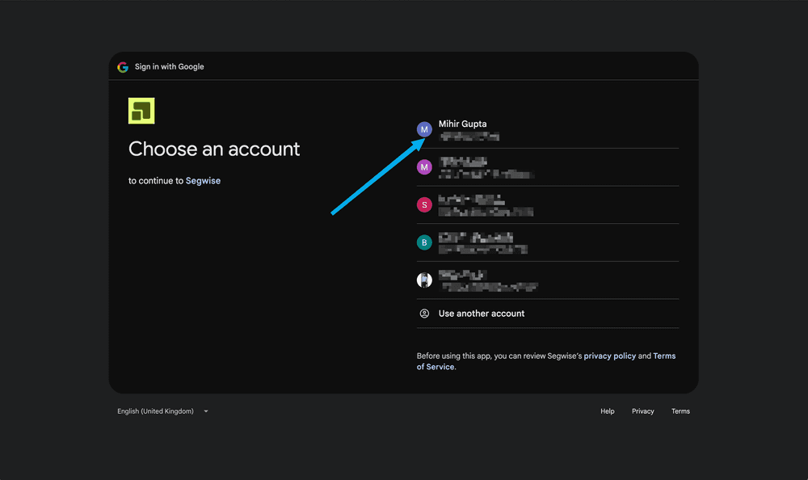
Task: Click the Segwise app logo
Action: [x=141, y=111]
